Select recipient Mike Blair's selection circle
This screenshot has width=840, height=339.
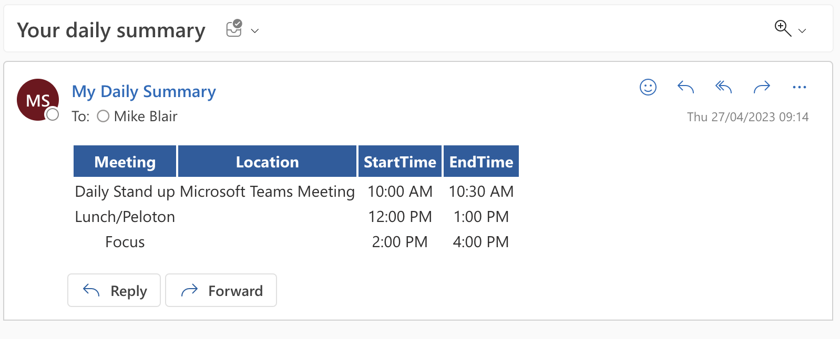(x=103, y=116)
